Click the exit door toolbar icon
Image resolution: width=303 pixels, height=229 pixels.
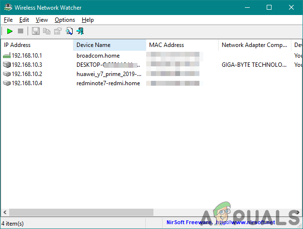[80, 31]
